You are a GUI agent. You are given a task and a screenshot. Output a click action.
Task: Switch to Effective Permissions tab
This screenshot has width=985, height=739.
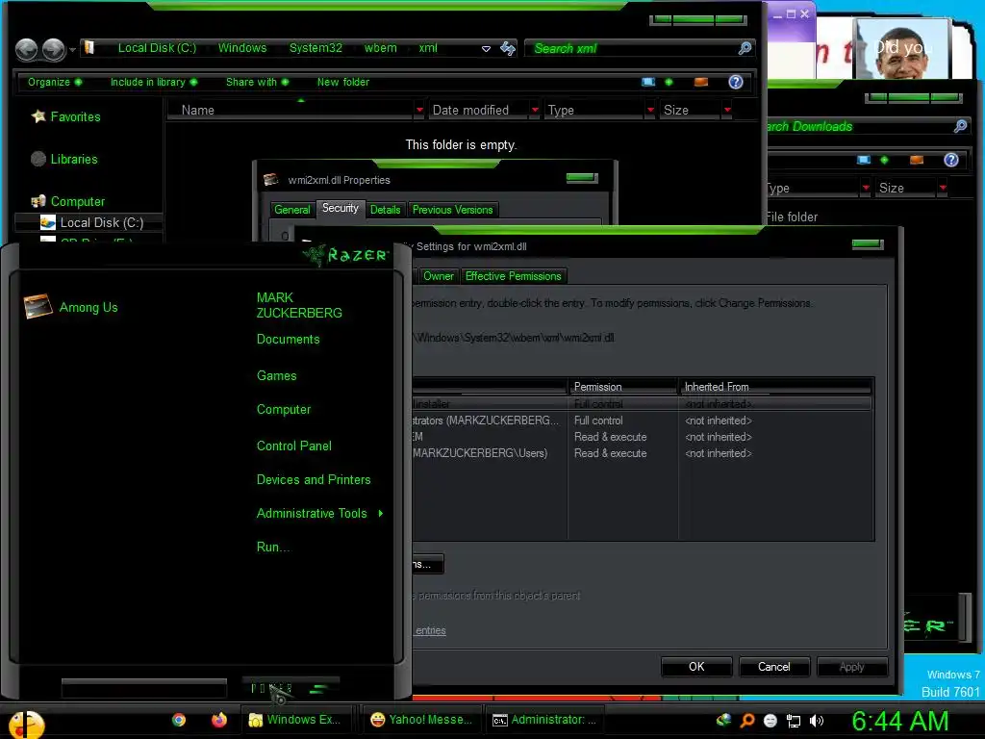(x=514, y=276)
